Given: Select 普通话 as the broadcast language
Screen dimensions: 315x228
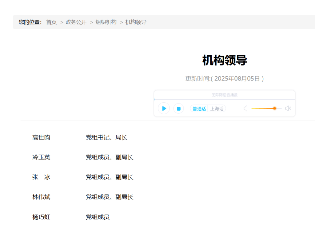Looking at the screenshot, I should pos(199,109).
